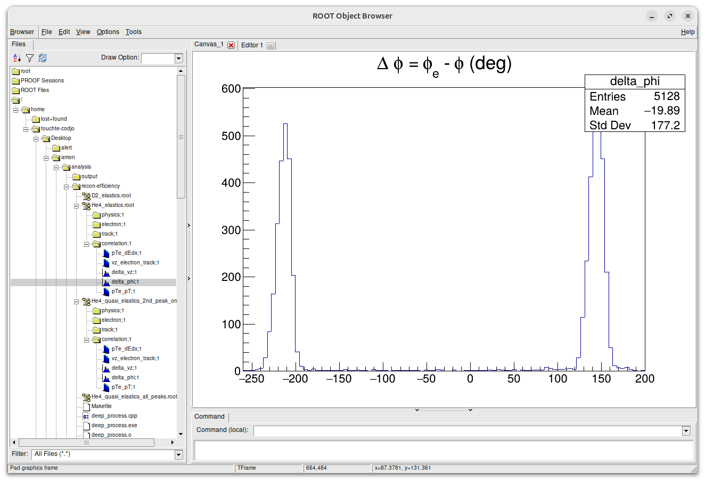Select highlighted delta_phi;1 histogram icon

point(106,282)
